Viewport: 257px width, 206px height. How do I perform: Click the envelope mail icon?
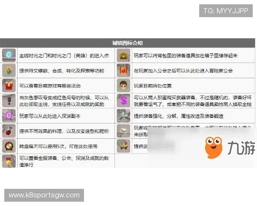[x=123, y=131]
